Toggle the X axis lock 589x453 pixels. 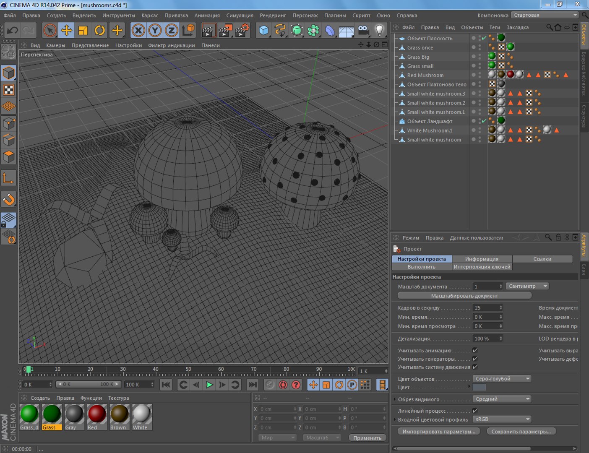pyautogui.click(x=138, y=30)
